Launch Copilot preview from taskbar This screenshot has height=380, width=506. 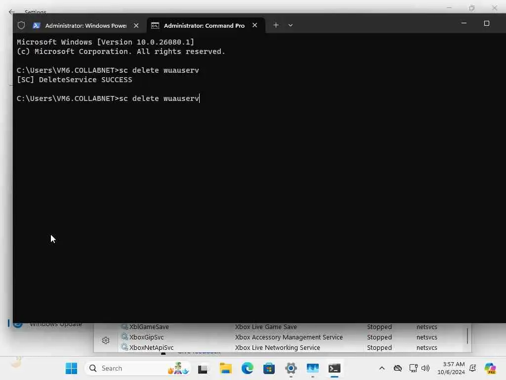[490, 368]
